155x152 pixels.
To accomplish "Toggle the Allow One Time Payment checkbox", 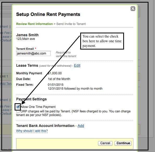I will (x=18, y=107).
